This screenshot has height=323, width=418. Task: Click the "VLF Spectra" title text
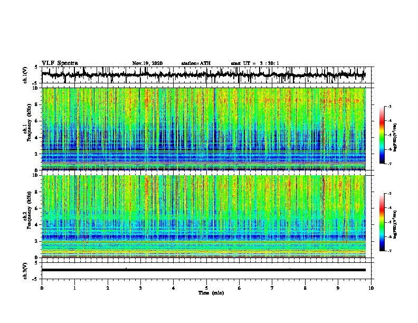pyautogui.click(x=60, y=63)
